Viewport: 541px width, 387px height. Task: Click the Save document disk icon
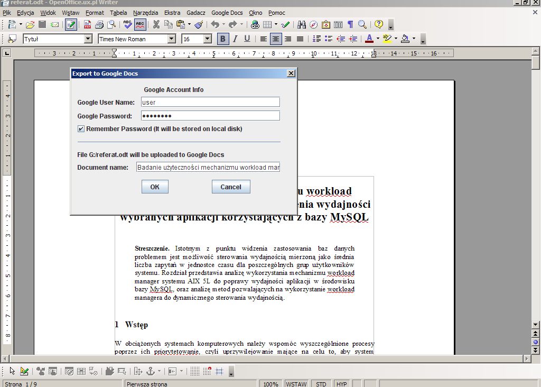click(42, 24)
